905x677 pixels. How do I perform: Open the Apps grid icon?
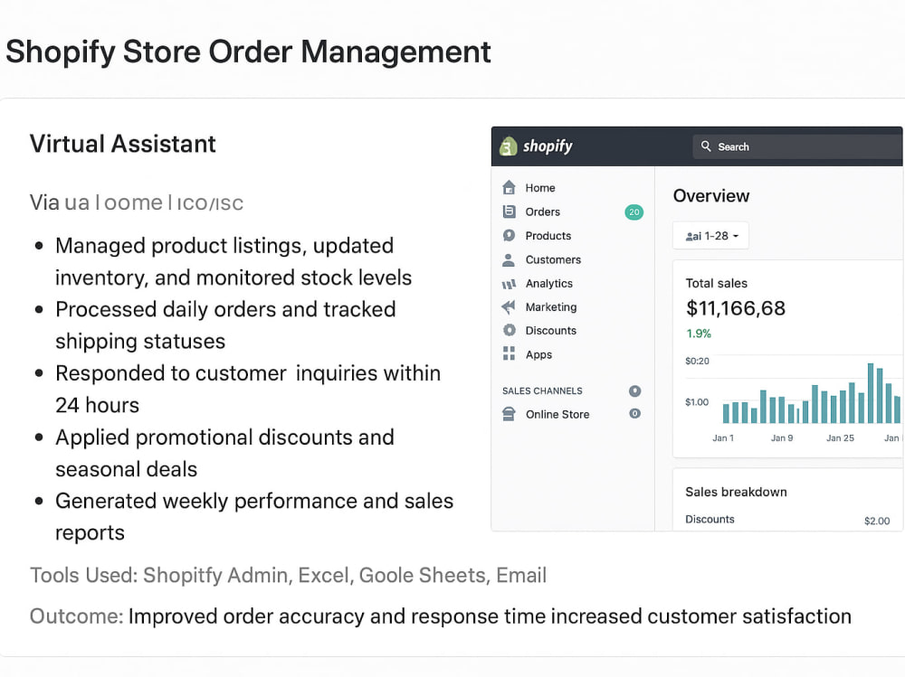pyautogui.click(x=509, y=353)
